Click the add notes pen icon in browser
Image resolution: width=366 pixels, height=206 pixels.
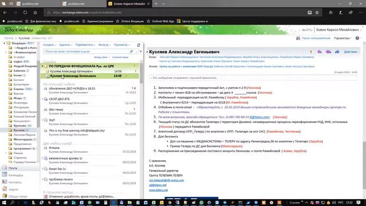[341, 13]
